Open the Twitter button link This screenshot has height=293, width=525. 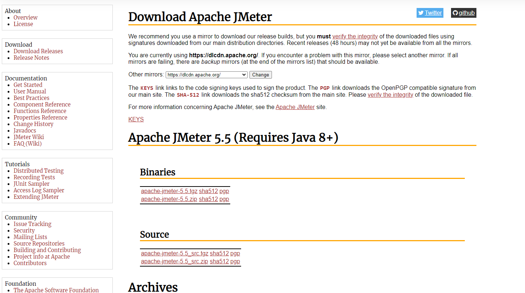pyautogui.click(x=430, y=13)
